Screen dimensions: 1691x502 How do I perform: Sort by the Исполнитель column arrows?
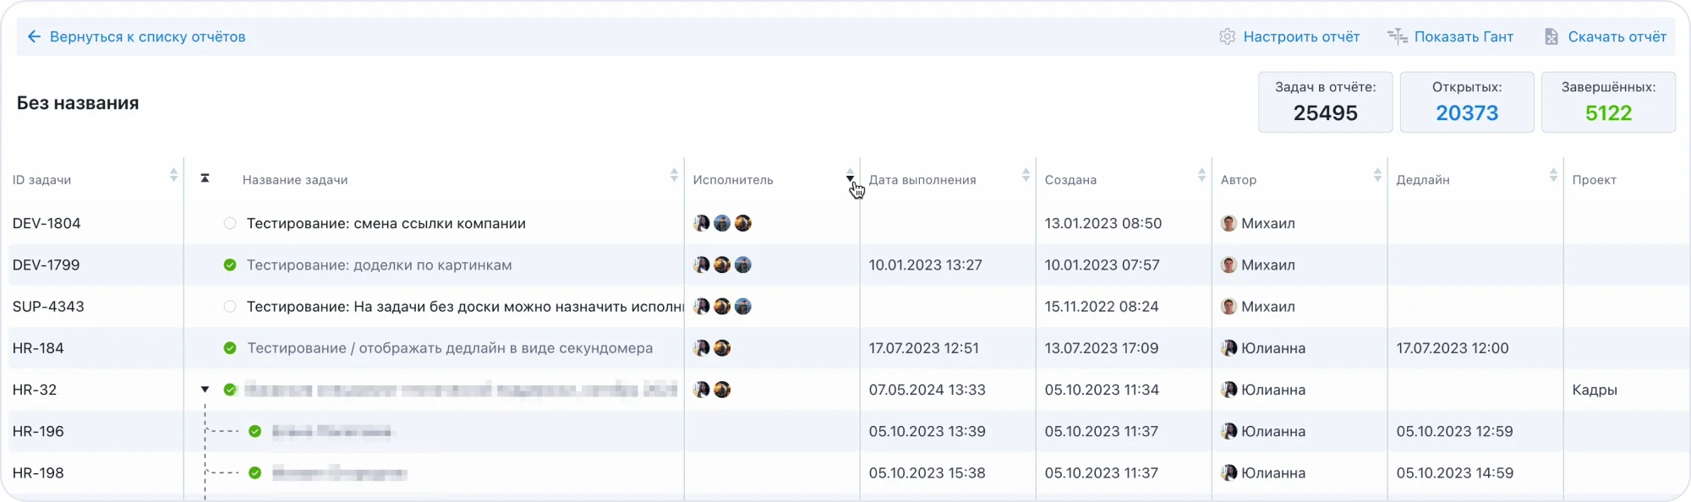coord(850,175)
